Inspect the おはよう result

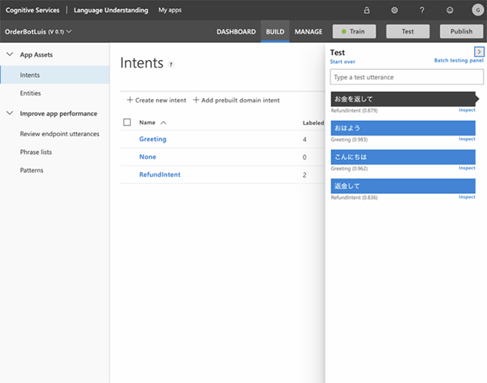(x=467, y=139)
